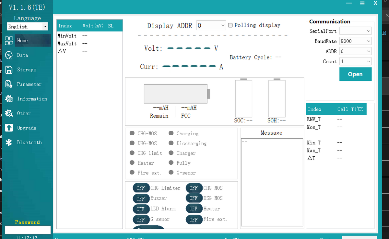Toggle the DSG MOS switch

pos(194,198)
